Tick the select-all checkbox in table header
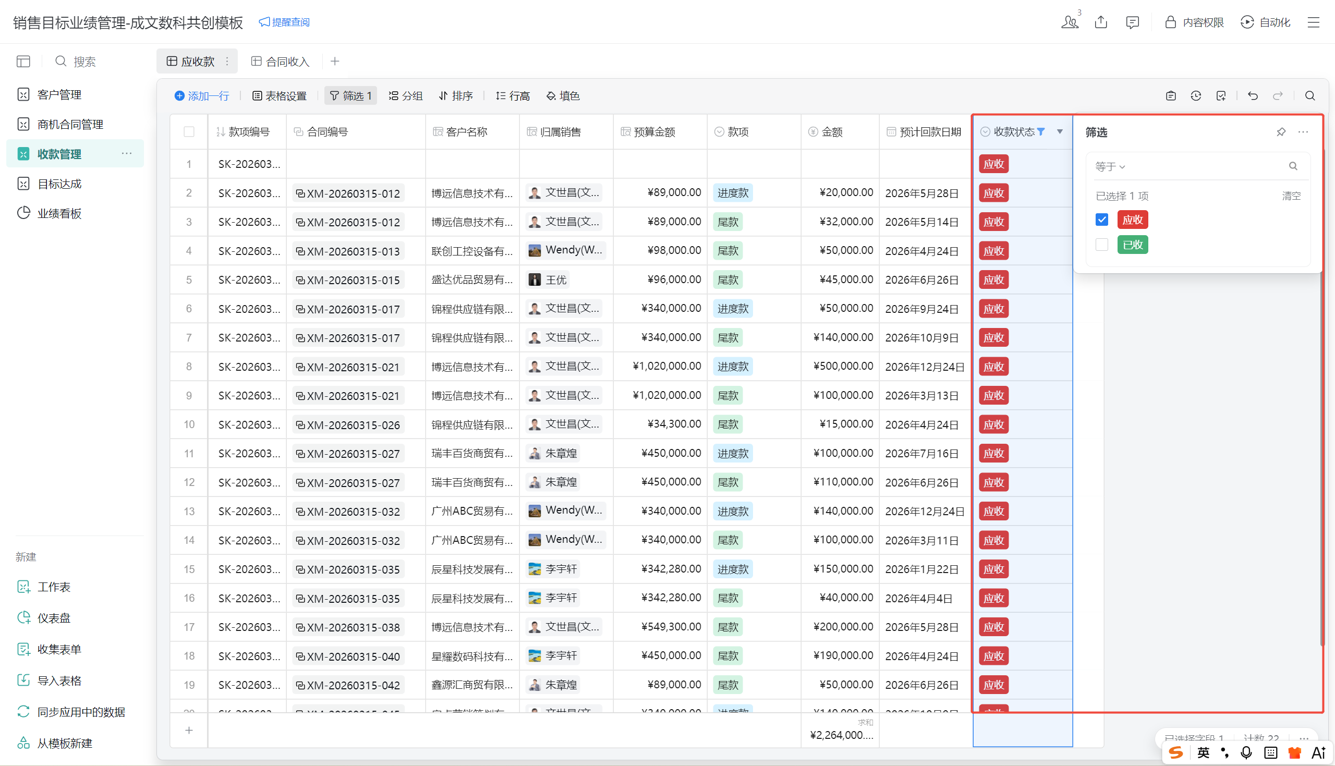Screen dimensions: 1335x766 click(189, 132)
